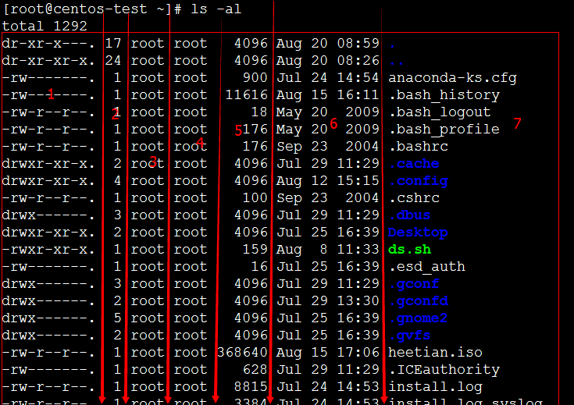Select the .bash_profile entry name

click(x=444, y=130)
